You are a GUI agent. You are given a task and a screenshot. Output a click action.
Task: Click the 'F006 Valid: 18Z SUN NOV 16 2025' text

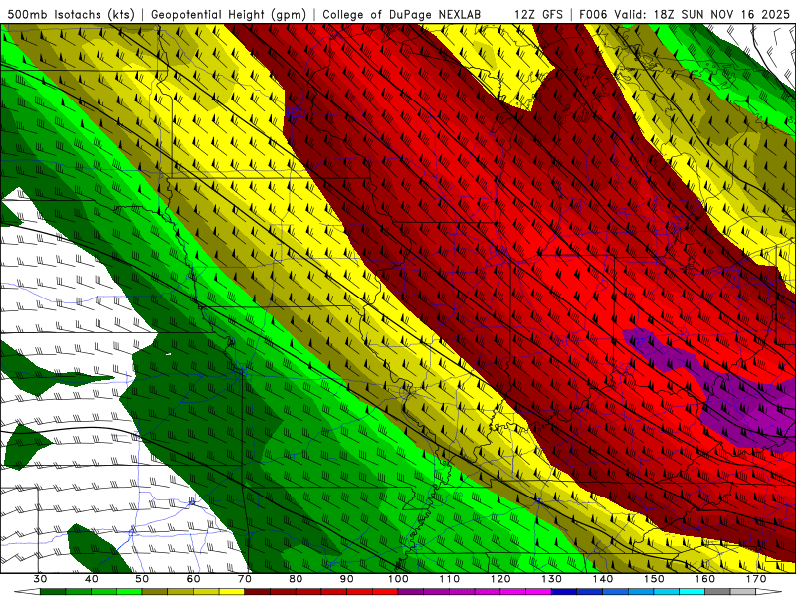pyautogui.click(x=685, y=14)
